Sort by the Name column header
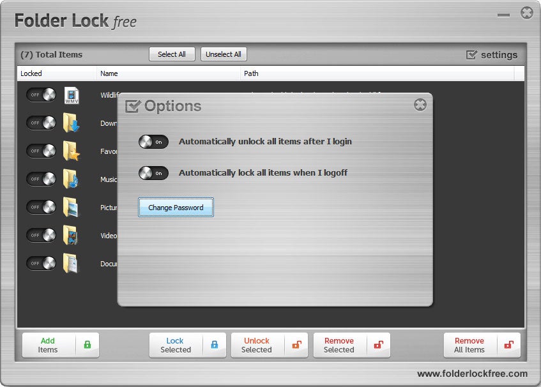 pyautogui.click(x=169, y=73)
